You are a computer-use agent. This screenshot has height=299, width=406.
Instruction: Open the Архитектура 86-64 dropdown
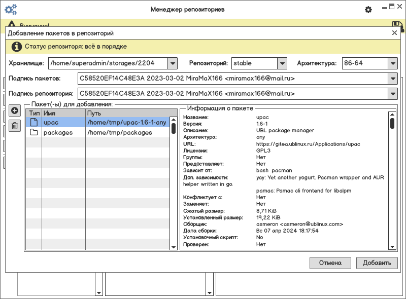[x=392, y=63]
